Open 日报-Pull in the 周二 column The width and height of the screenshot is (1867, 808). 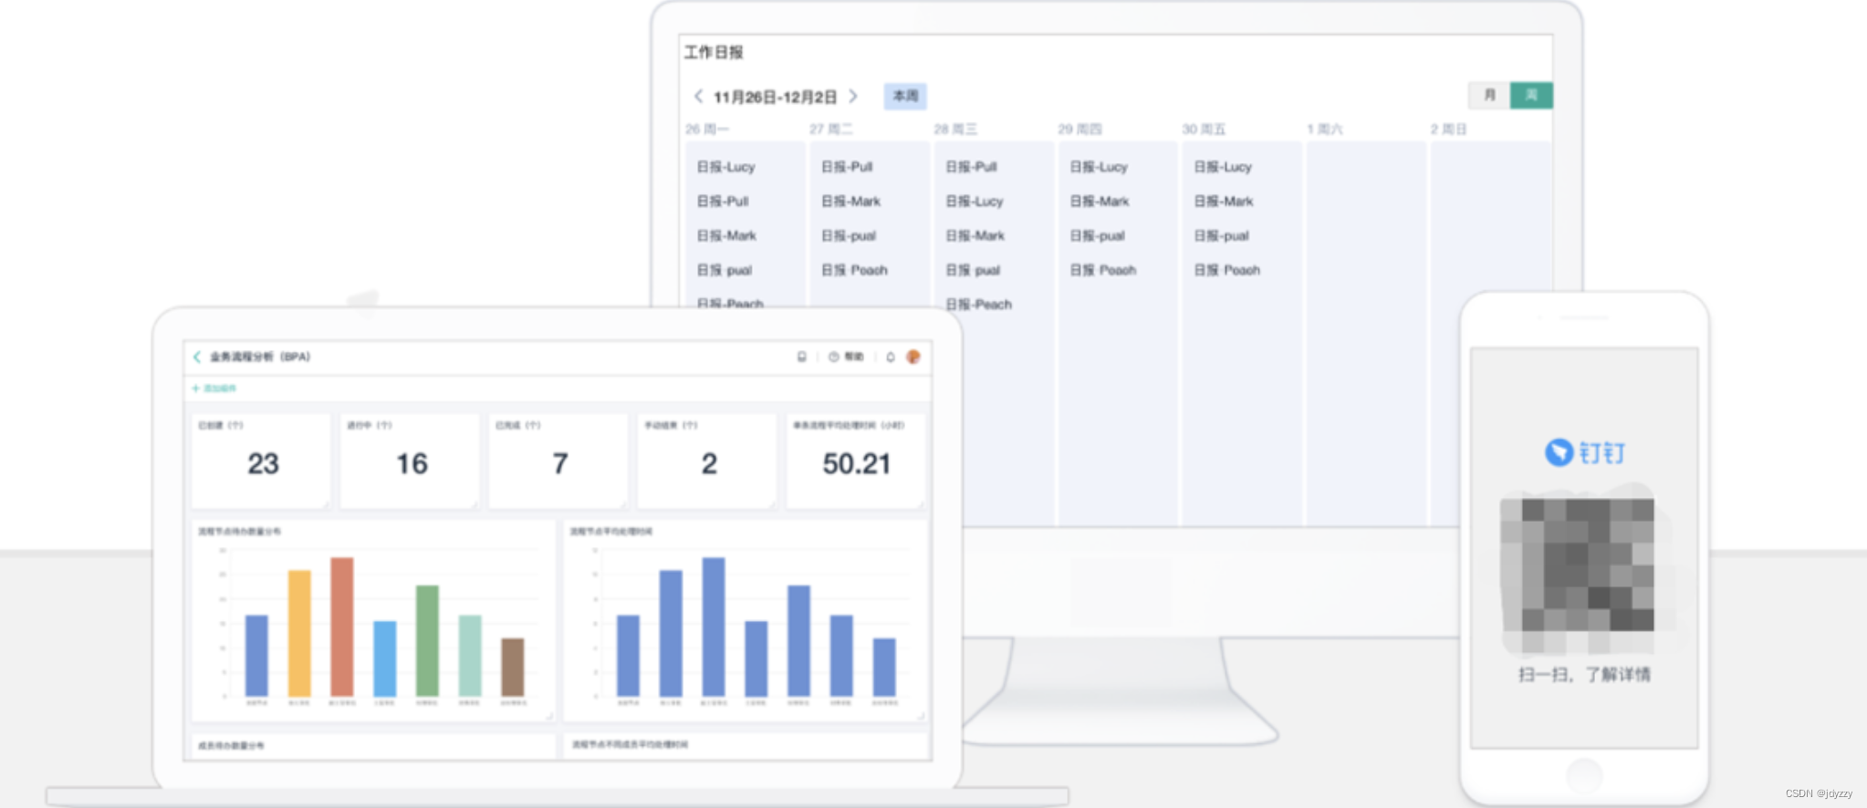point(847,167)
